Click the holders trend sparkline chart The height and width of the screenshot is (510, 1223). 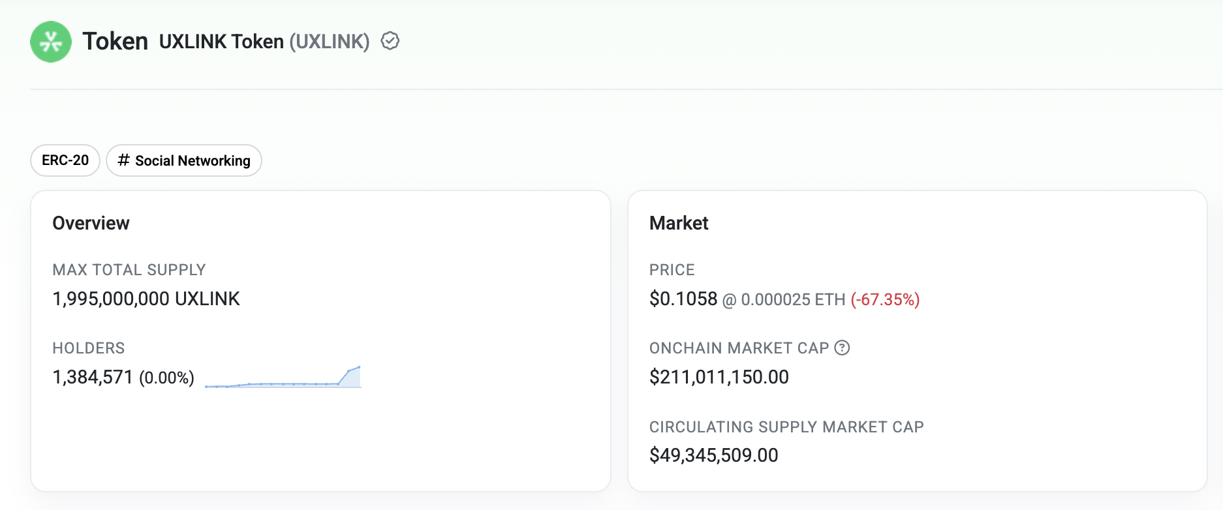tap(283, 378)
